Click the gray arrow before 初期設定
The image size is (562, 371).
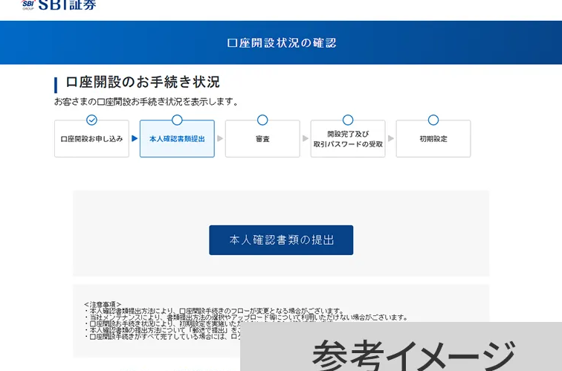pyautogui.click(x=391, y=138)
